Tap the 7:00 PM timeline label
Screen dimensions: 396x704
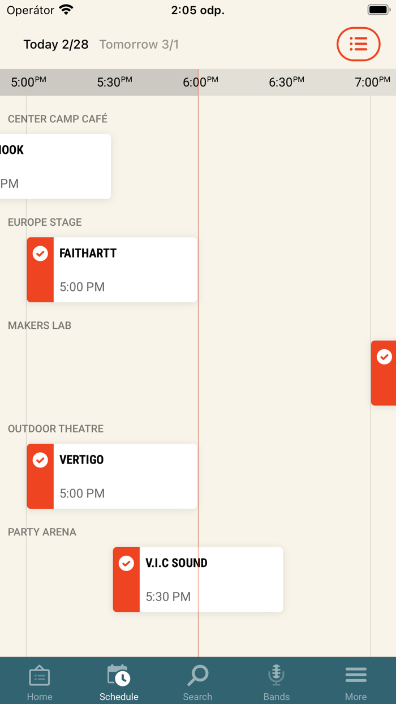(x=372, y=83)
